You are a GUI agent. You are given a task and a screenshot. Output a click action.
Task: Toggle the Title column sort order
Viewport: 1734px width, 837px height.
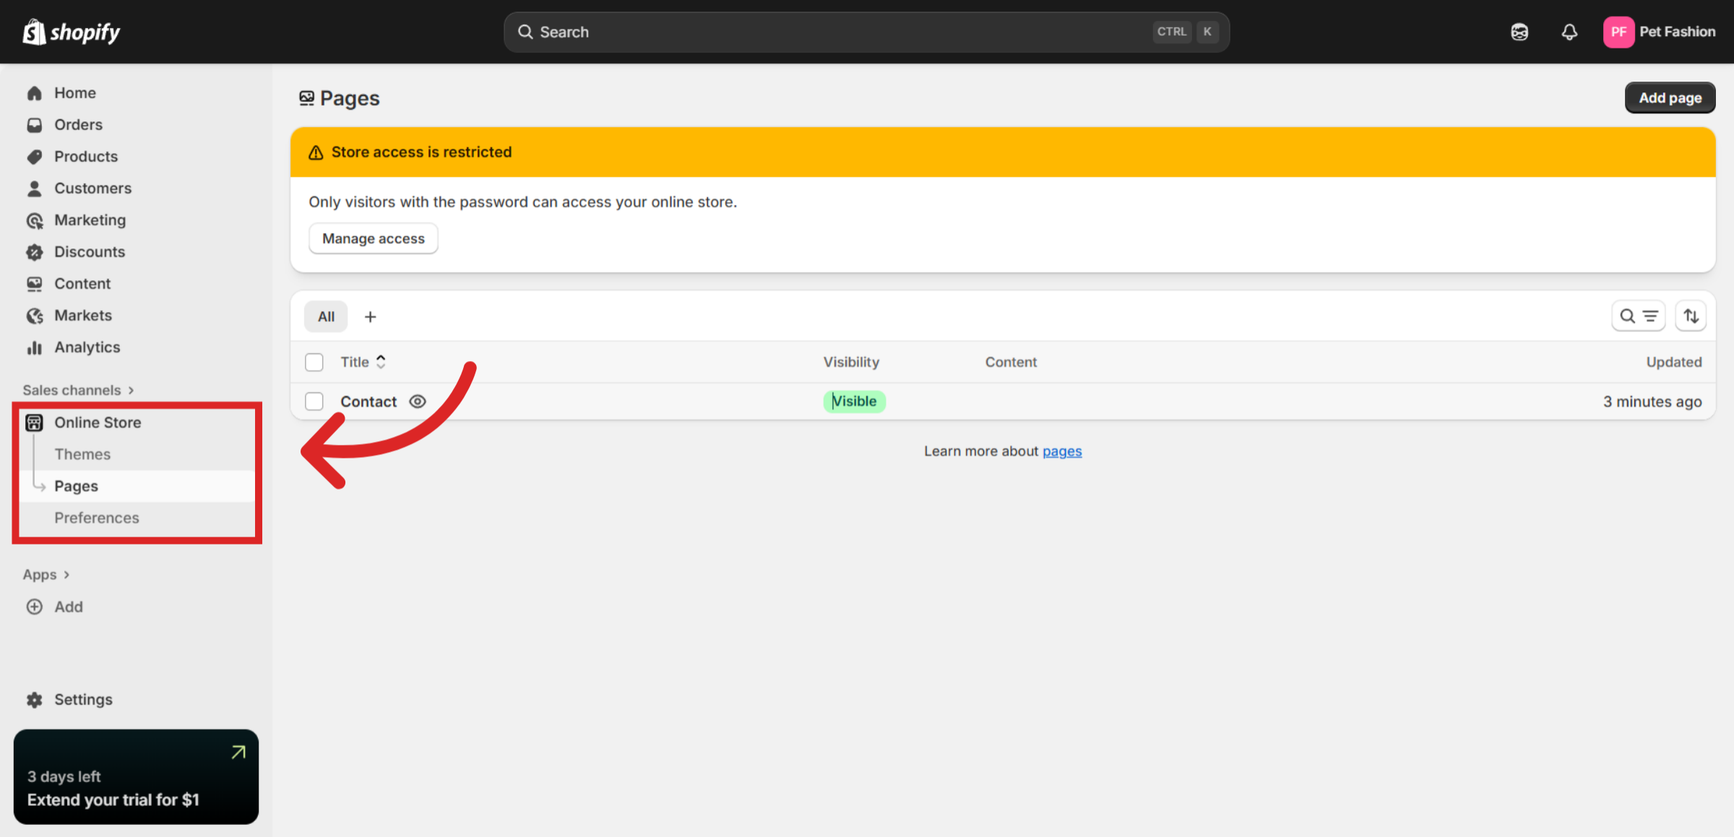point(381,362)
